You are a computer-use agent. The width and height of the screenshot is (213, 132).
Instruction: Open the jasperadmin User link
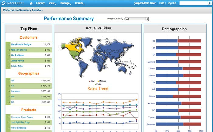145,3
